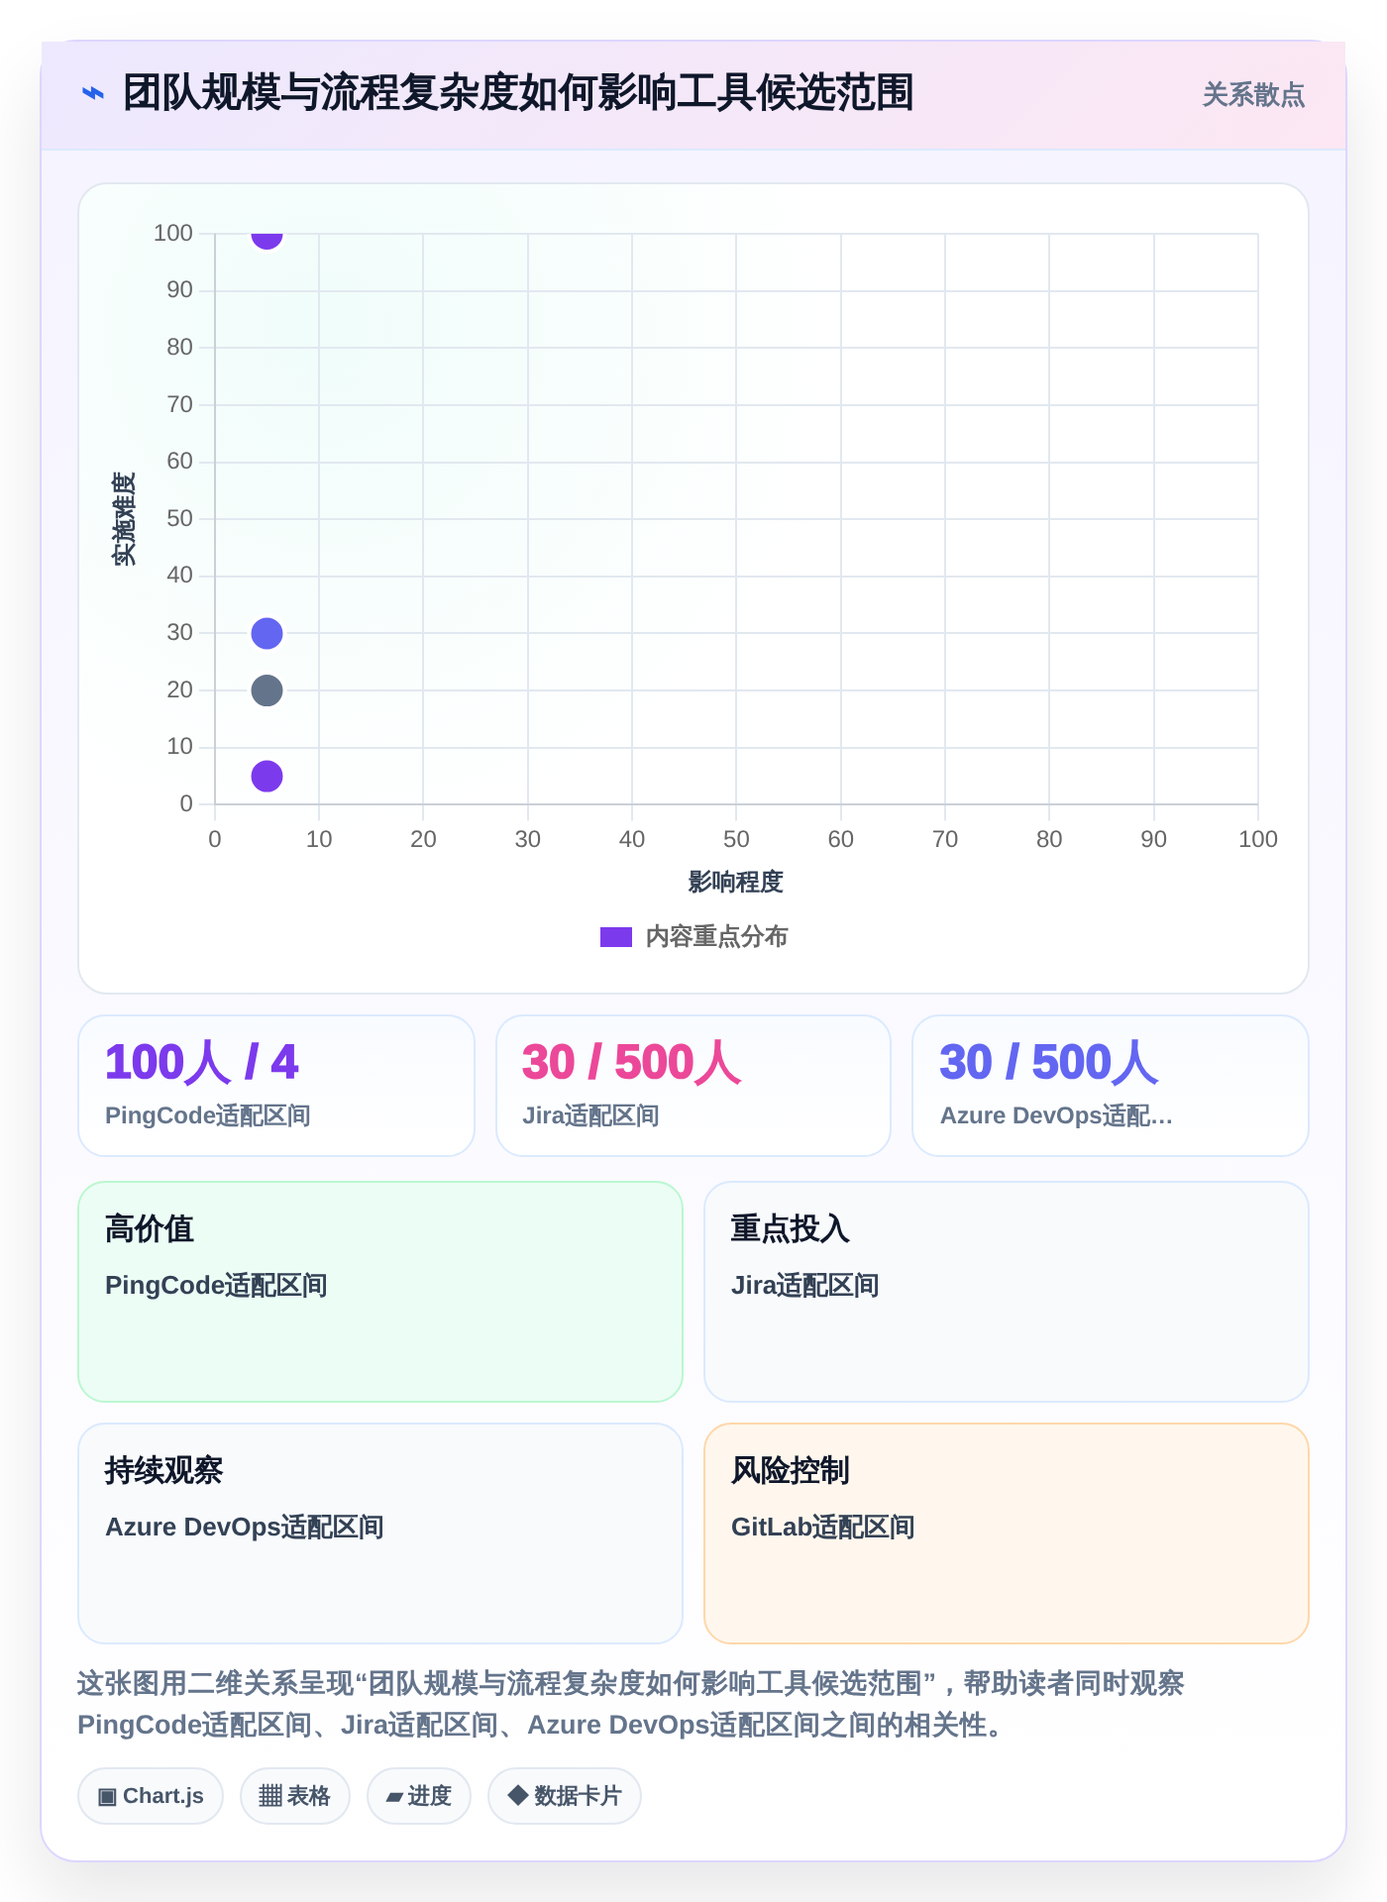Click the Azure DevOps适配区间 text in 持续观察
Viewport: 1387px width, 1902px height.
click(x=245, y=1528)
